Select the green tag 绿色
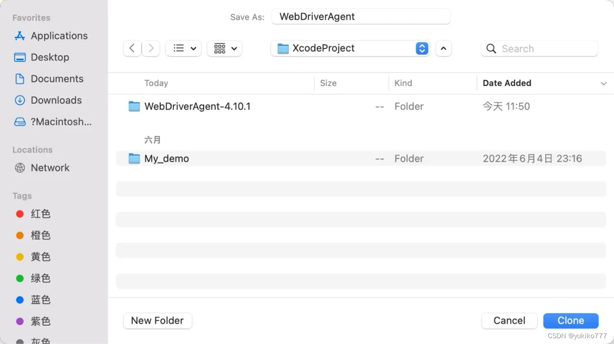The height and width of the screenshot is (344, 614). tap(40, 278)
